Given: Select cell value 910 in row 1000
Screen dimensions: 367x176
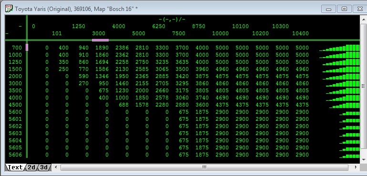Looking at the screenshot, I should [83, 55].
